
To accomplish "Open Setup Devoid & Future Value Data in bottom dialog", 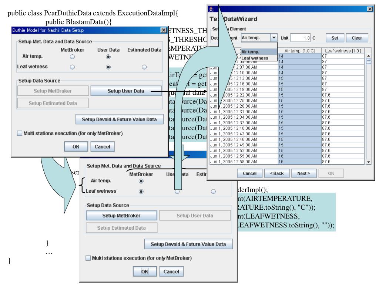I will click(188, 244).
